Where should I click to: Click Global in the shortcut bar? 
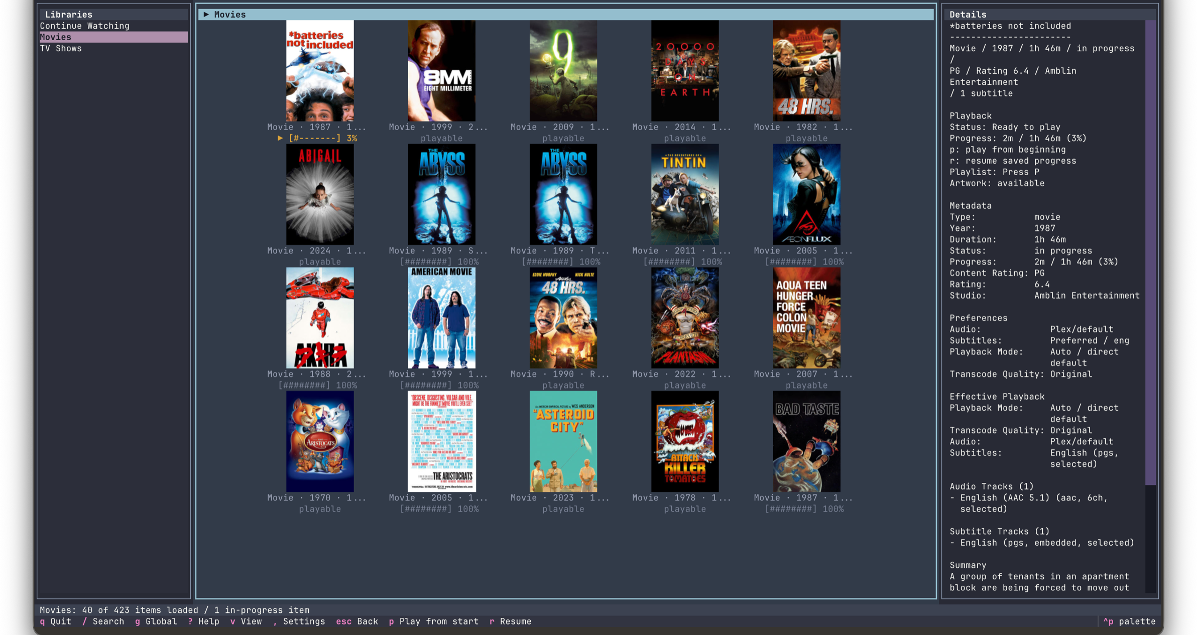[x=156, y=621]
